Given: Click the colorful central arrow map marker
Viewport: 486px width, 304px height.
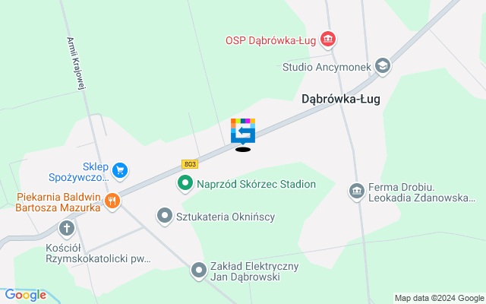Looking at the screenshot, I should click(x=243, y=131).
